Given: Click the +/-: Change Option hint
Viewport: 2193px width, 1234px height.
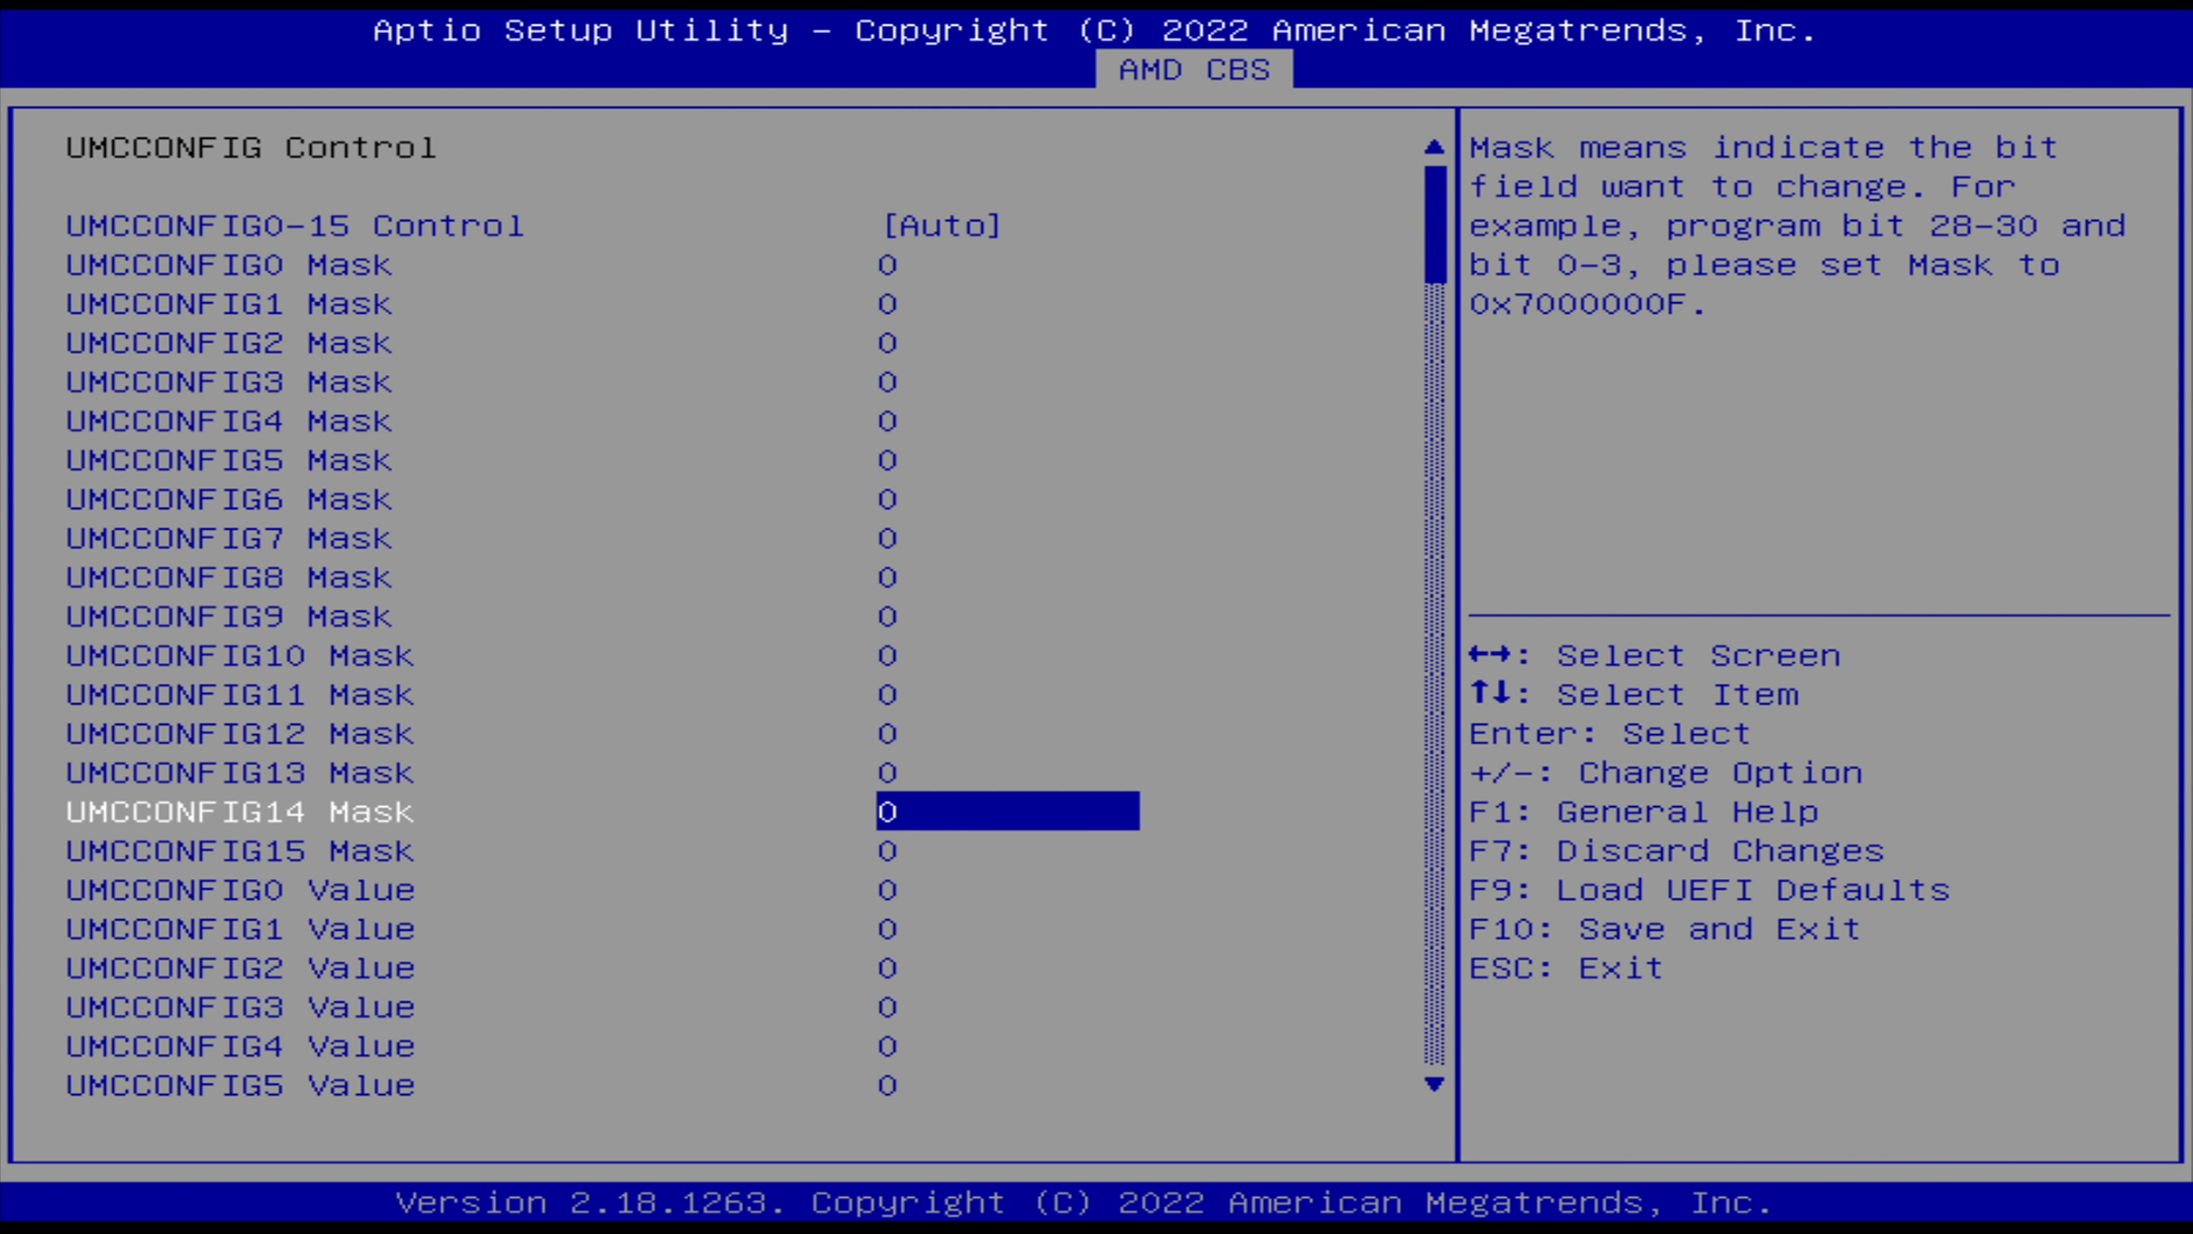Looking at the screenshot, I should pos(1666,774).
